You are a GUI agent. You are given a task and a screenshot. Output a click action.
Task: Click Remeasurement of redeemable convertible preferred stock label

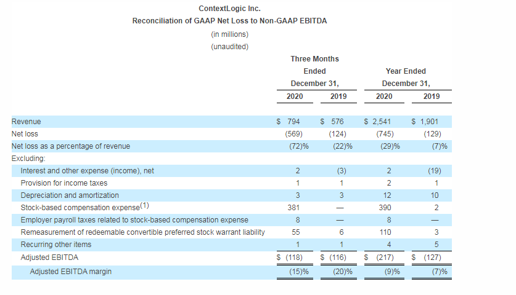(x=142, y=232)
